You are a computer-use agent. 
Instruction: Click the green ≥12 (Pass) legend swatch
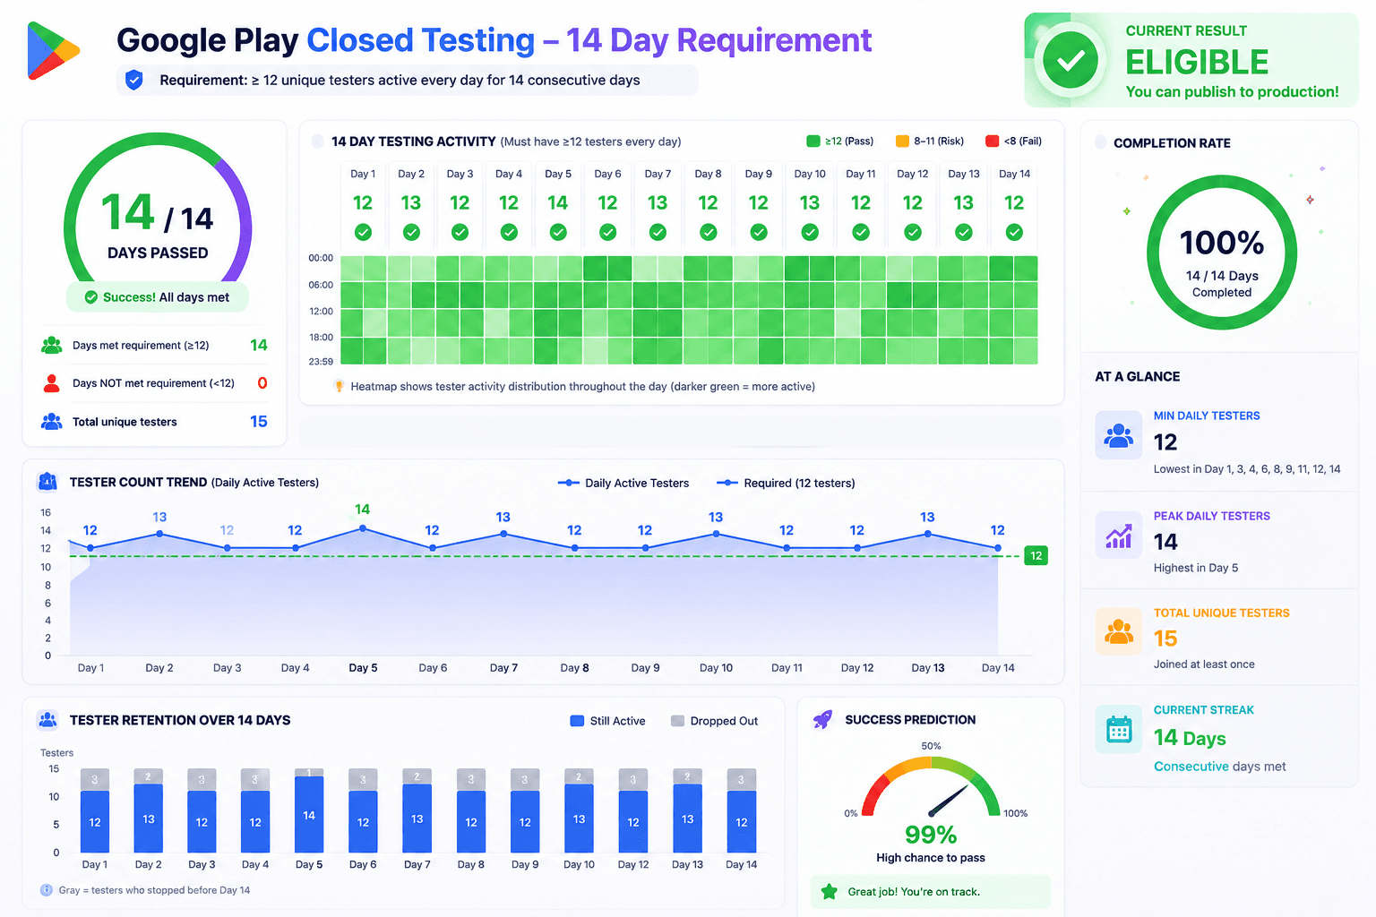[x=813, y=141]
